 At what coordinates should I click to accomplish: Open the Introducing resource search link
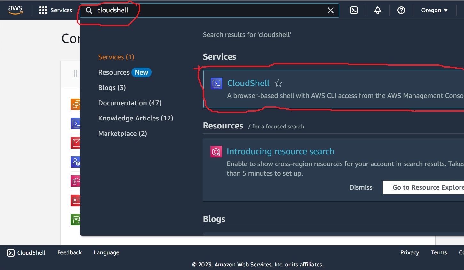pyautogui.click(x=280, y=151)
